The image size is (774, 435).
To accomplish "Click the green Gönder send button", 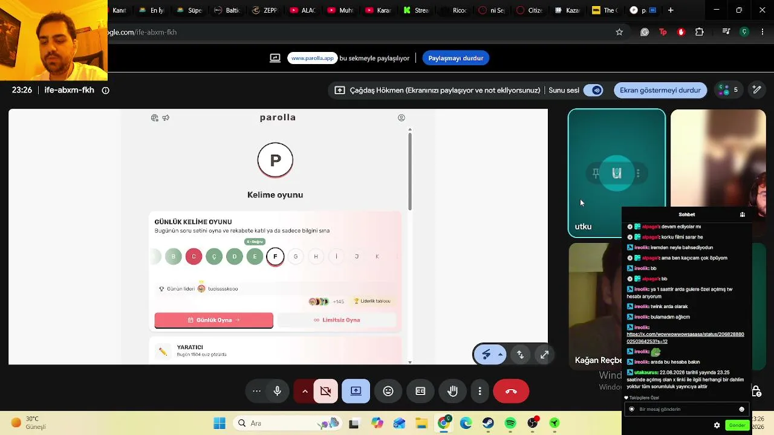I will tap(737, 425).
